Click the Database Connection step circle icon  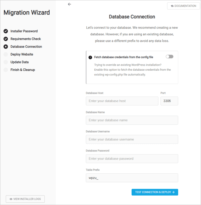(x=6, y=46)
